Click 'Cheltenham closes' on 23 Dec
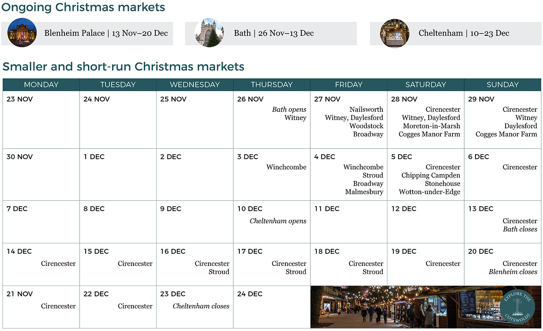Viewport: 543px width, 331px height. coord(201,306)
